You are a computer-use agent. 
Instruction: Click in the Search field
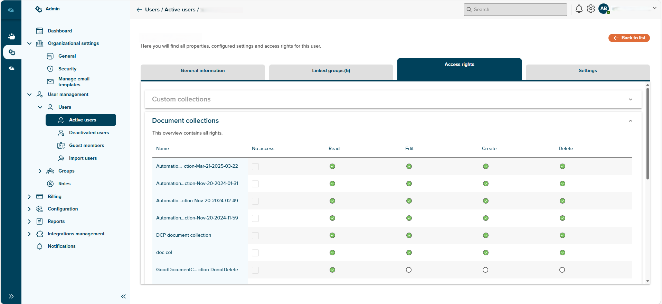pyautogui.click(x=516, y=10)
